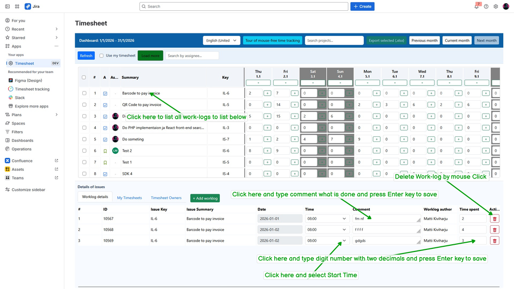Delete the worklog with ID 10568

(494, 230)
